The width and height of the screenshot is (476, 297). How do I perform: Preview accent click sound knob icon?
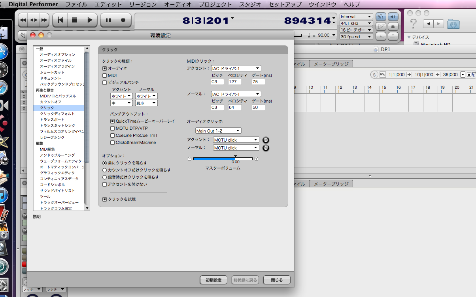click(266, 140)
